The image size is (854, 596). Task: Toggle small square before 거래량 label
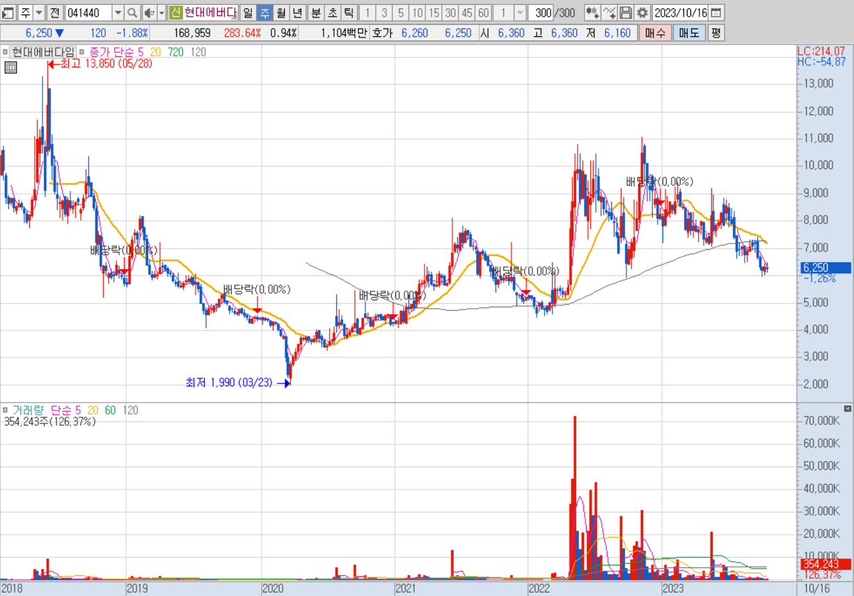5,410
